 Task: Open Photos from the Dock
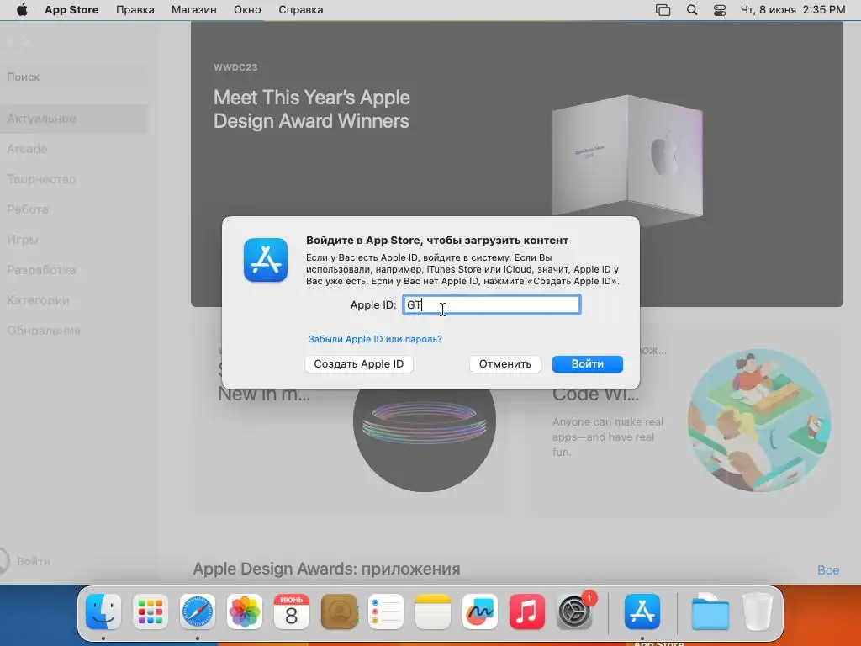click(245, 612)
